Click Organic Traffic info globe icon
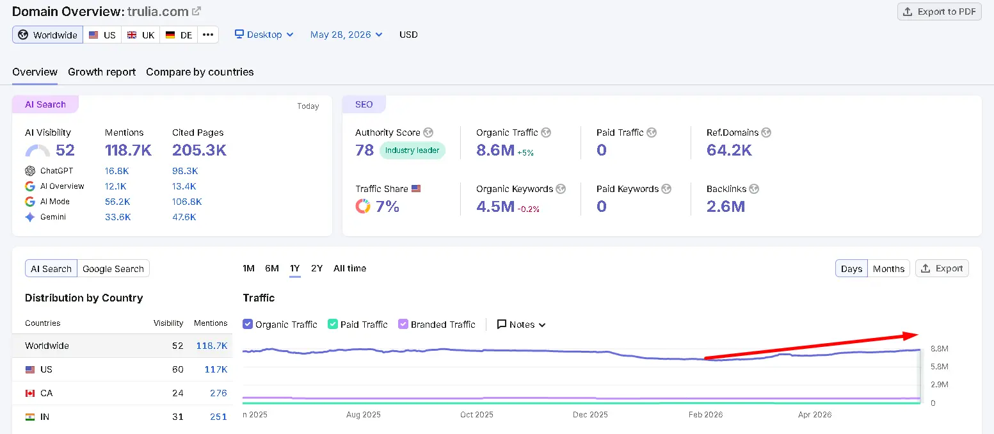994x434 pixels. click(x=546, y=133)
